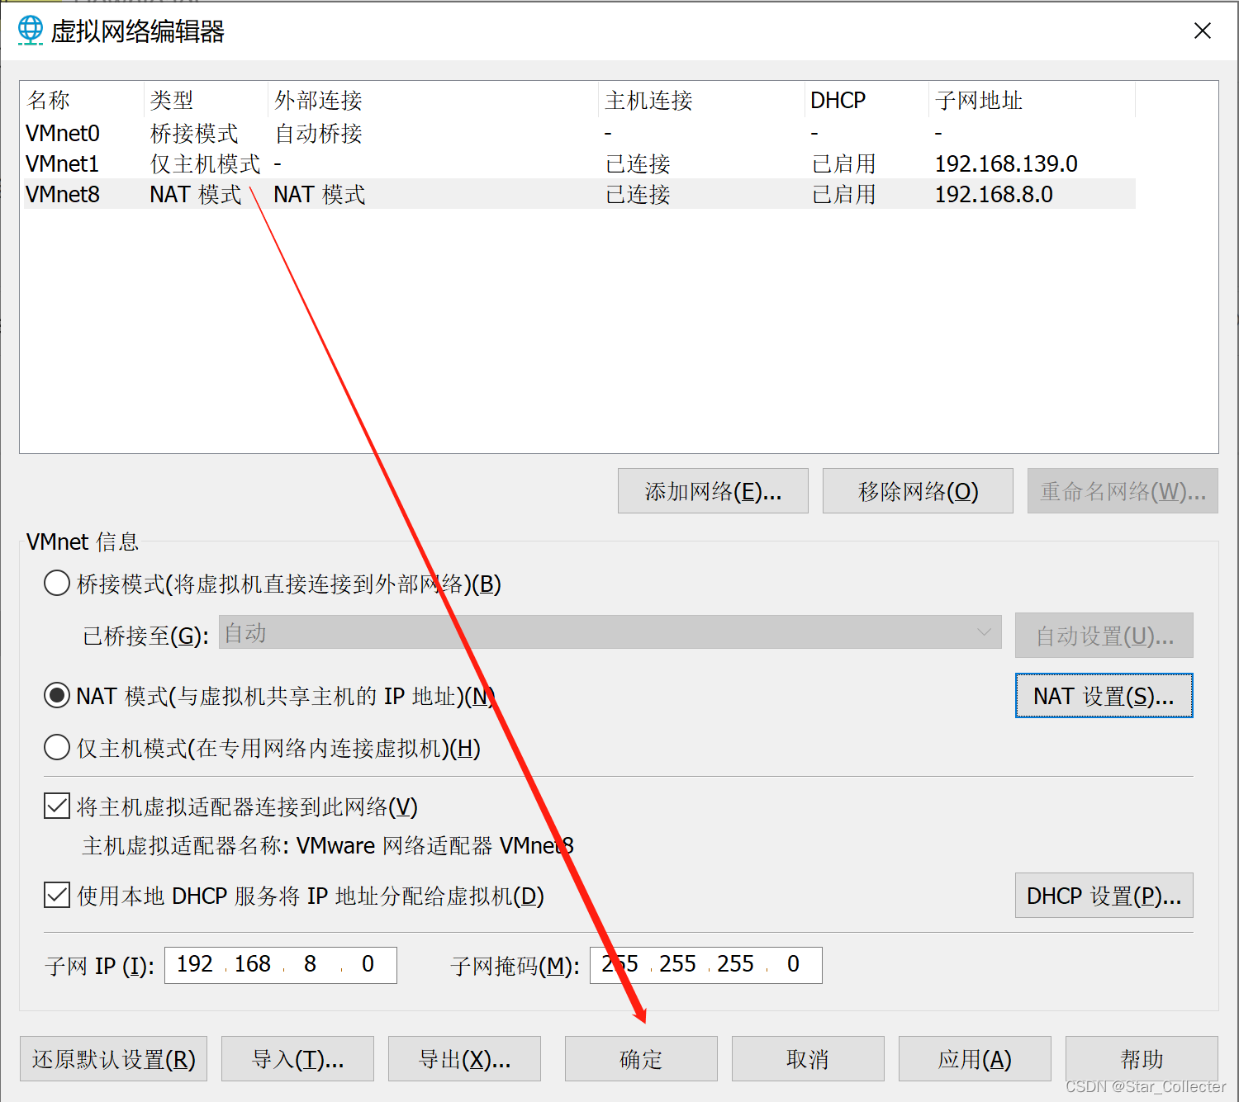Select the NAT 模式 radio button
The width and height of the screenshot is (1239, 1102).
56,696
